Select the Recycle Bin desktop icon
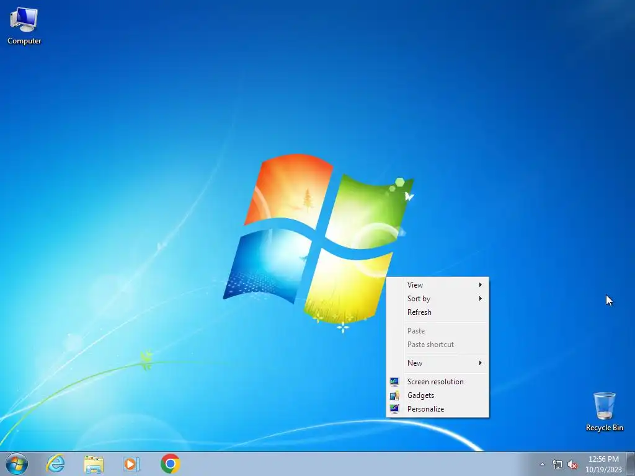 (604, 412)
